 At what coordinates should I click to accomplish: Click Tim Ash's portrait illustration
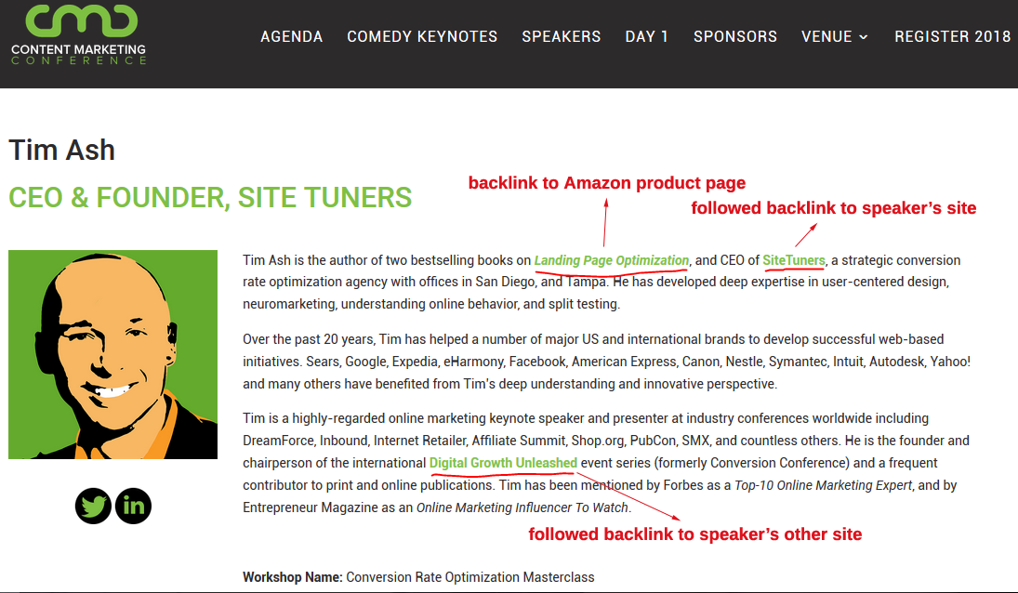point(112,354)
